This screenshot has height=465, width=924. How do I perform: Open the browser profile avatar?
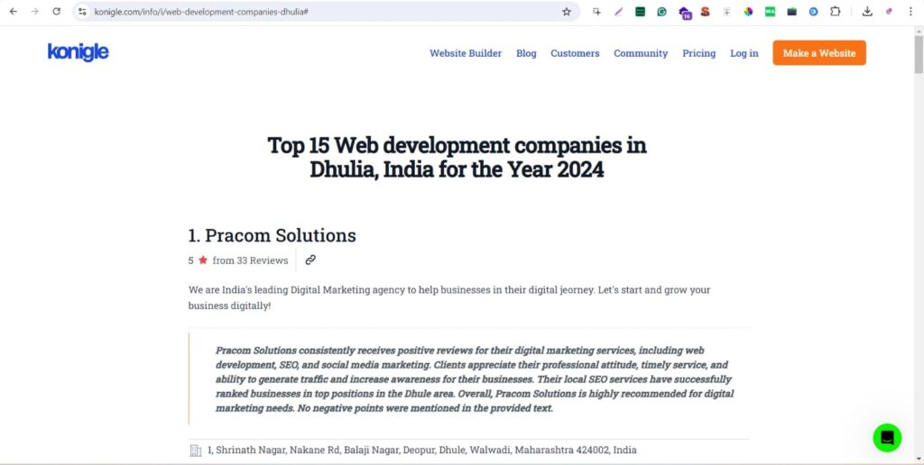(889, 11)
